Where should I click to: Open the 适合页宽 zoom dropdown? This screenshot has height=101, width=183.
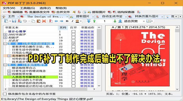tap(144, 21)
